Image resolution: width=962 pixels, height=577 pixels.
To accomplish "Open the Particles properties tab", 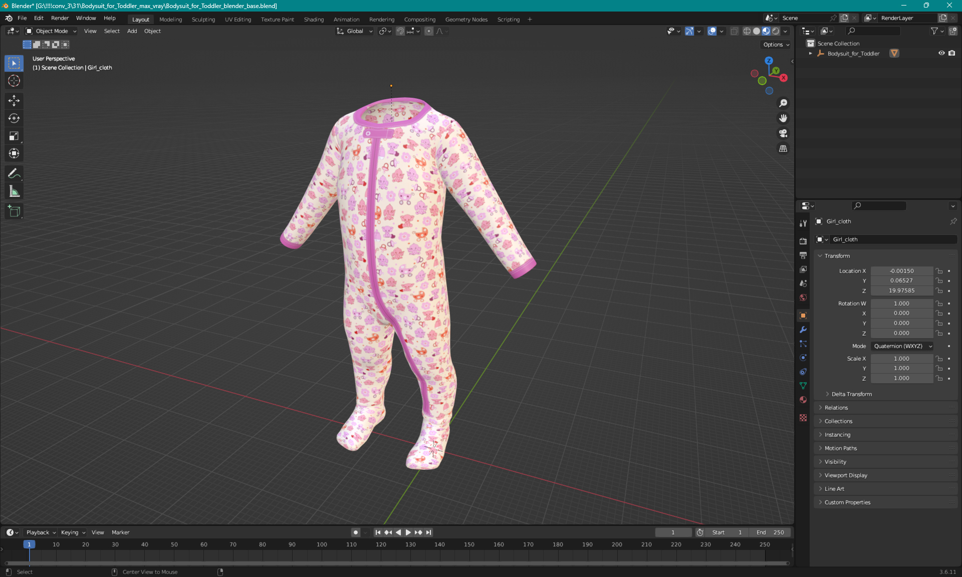I will tap(803, 344).
